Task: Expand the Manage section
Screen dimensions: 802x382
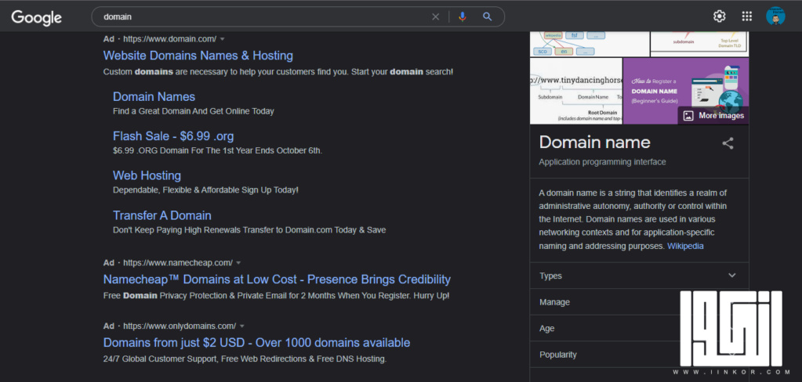Action: pyautogui.click(x=639, y=302)
